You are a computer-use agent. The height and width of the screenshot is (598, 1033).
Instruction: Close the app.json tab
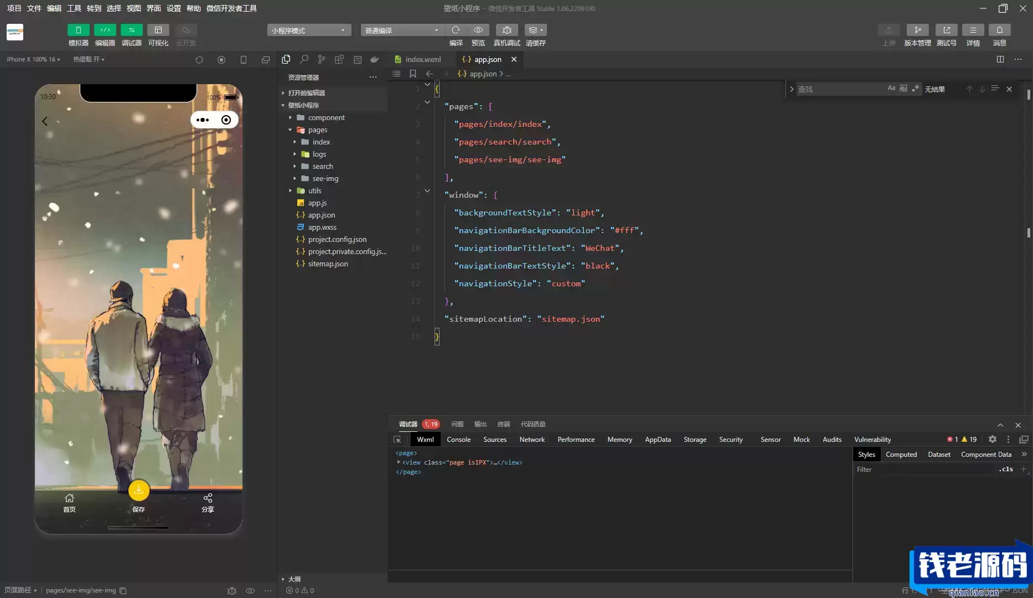pyautogui.click(x=514, y=59)
